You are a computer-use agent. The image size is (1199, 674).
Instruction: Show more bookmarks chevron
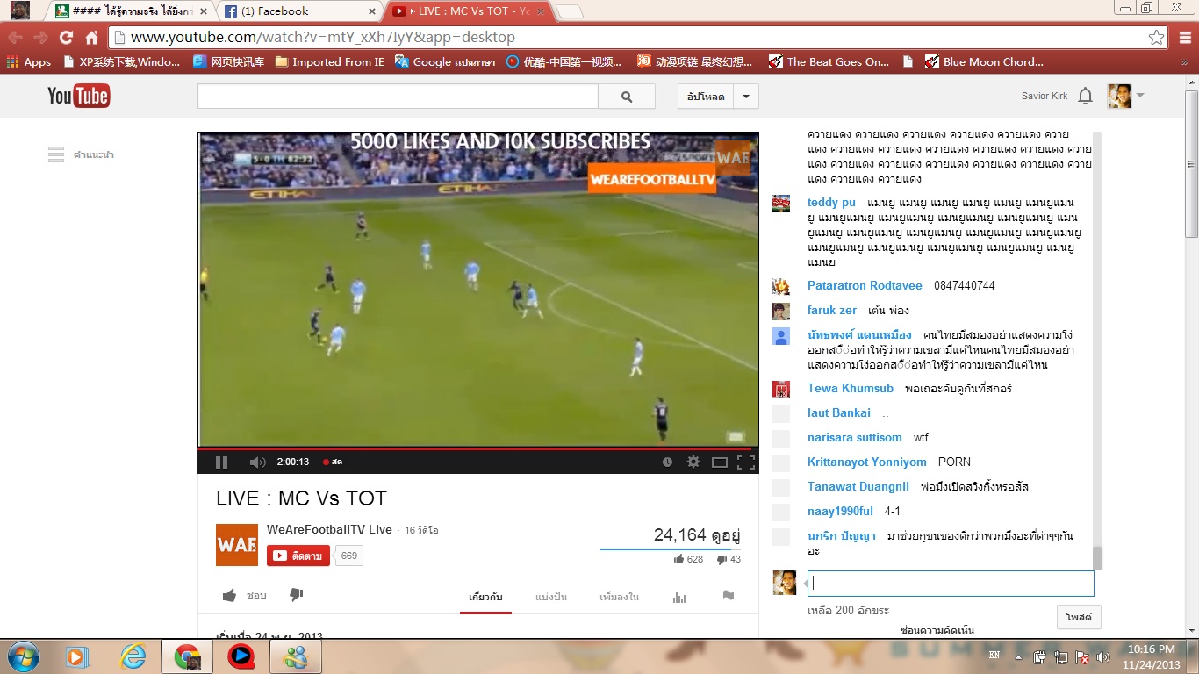[x=1186, y=62]
